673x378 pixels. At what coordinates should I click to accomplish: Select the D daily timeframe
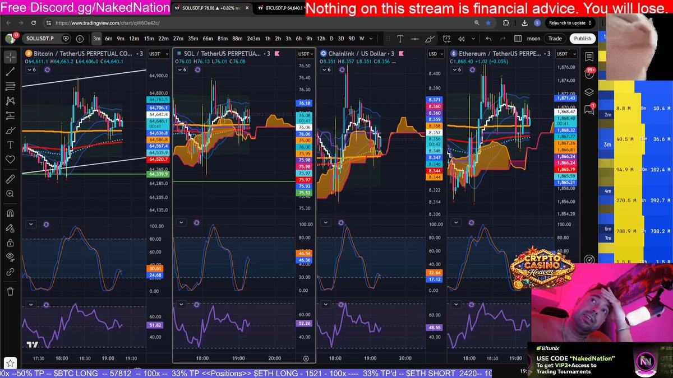(x=331, y=39)
